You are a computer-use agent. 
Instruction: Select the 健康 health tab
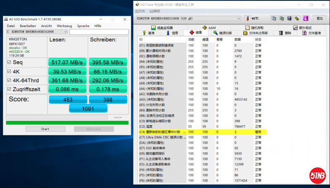point(196,32)
